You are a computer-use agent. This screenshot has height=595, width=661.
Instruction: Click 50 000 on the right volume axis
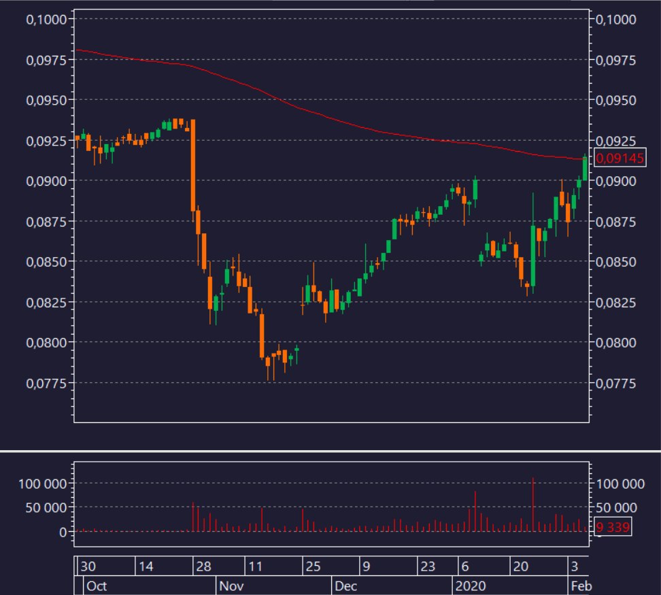(x=616, y=508)
